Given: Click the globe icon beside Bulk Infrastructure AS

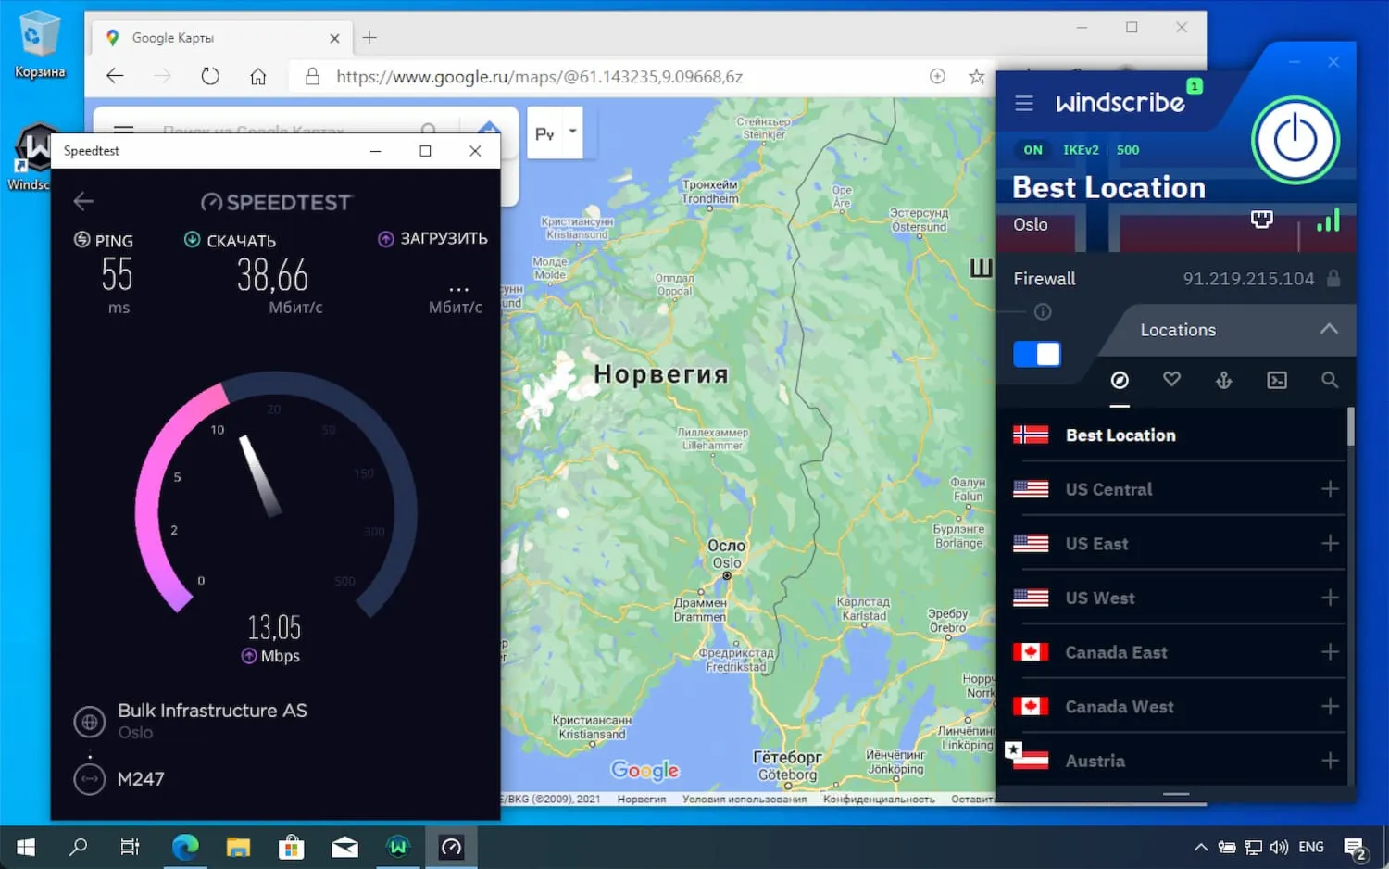Looking at the screenshot, I should (x=90, y=722).
